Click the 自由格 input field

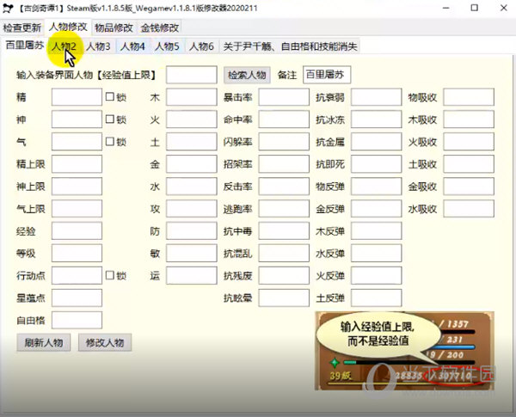click(77, 320)
